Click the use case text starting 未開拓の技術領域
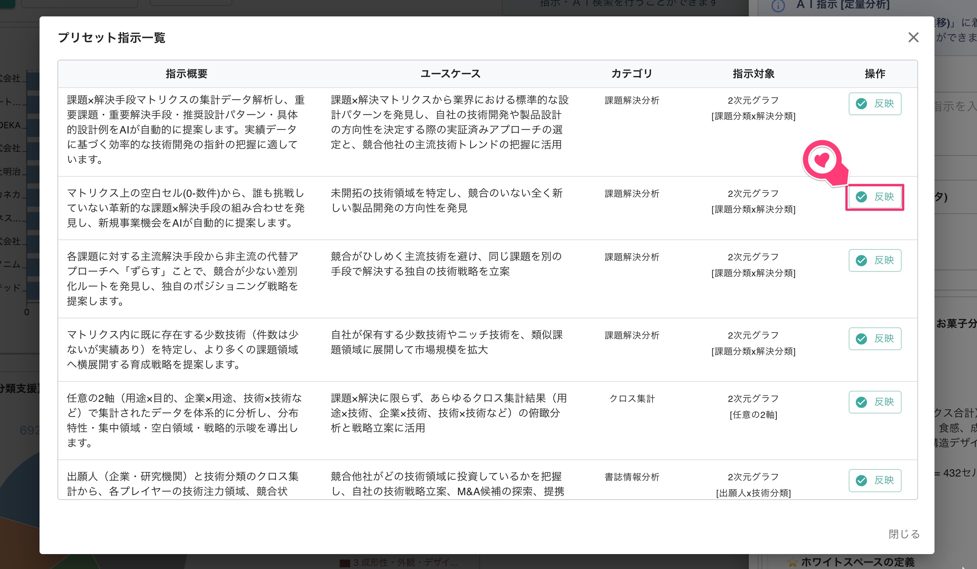This screenshot has width=977, height=569. (446, 200)
